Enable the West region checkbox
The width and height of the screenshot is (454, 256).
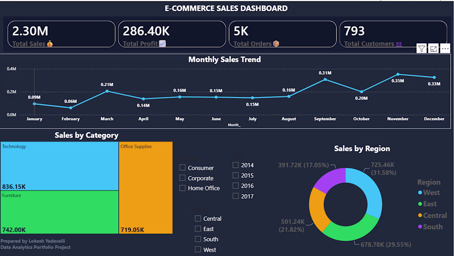[198, 249]
